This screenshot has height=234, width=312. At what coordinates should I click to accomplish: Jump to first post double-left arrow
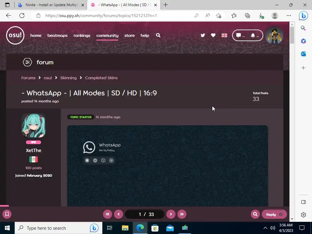pos(108,214)
